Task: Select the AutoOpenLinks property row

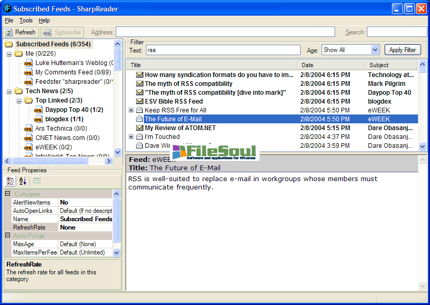Action: tap(62, 211)
